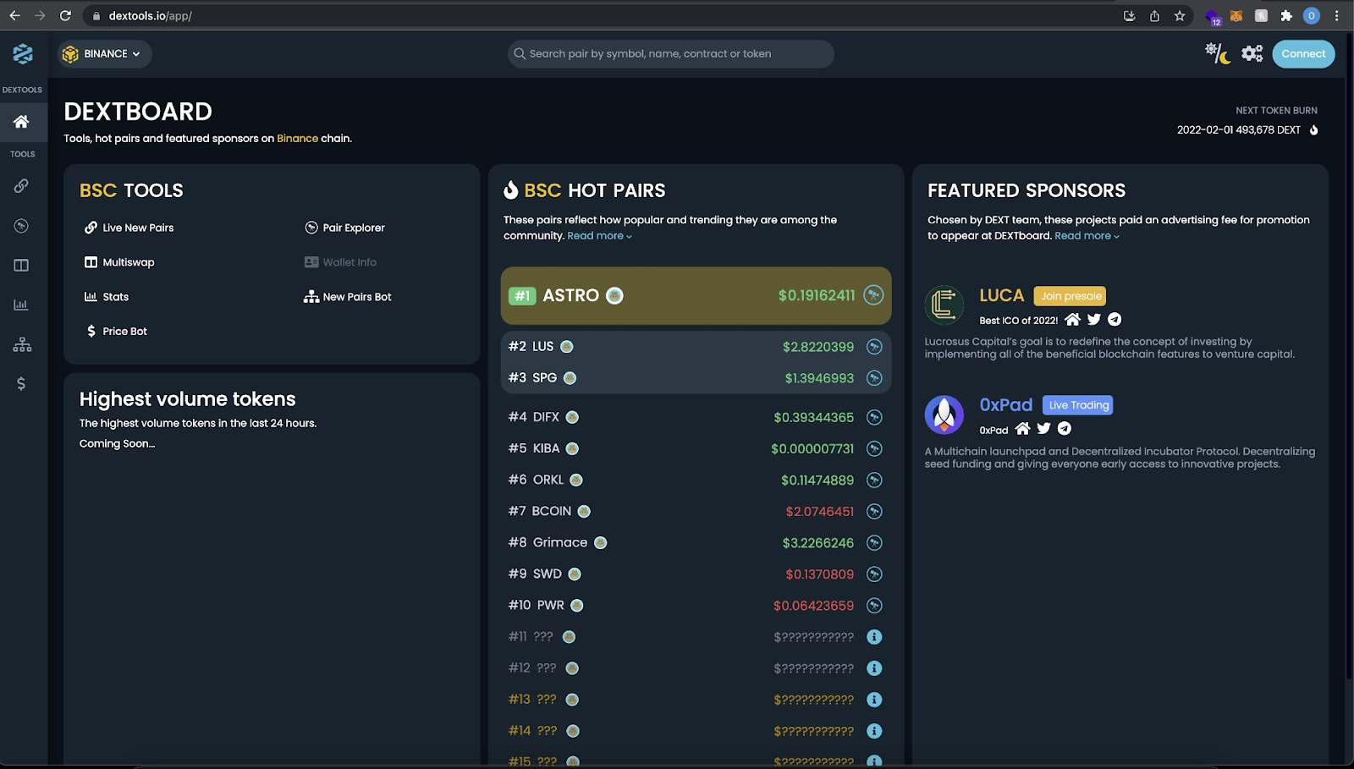Expand Read more under BSC Hot Pairs
Screen dimensions: 1354x769
(599, 236)
